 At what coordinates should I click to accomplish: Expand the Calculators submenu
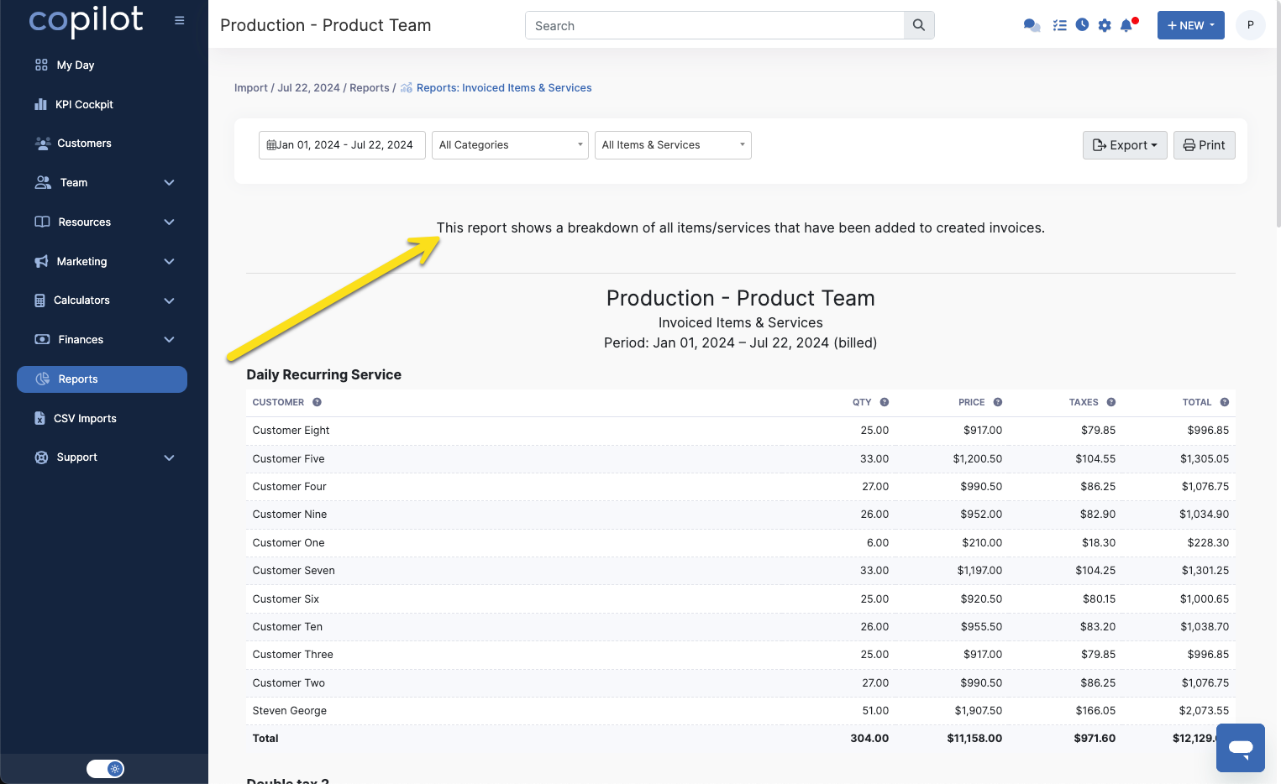[x=169, y=301]
